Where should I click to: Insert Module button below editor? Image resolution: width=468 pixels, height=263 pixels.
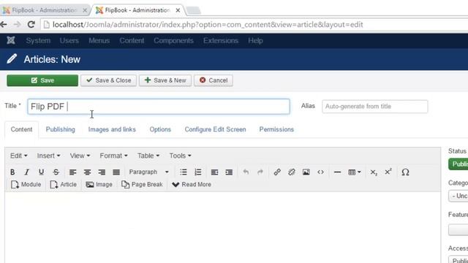[x=26, y=185]
